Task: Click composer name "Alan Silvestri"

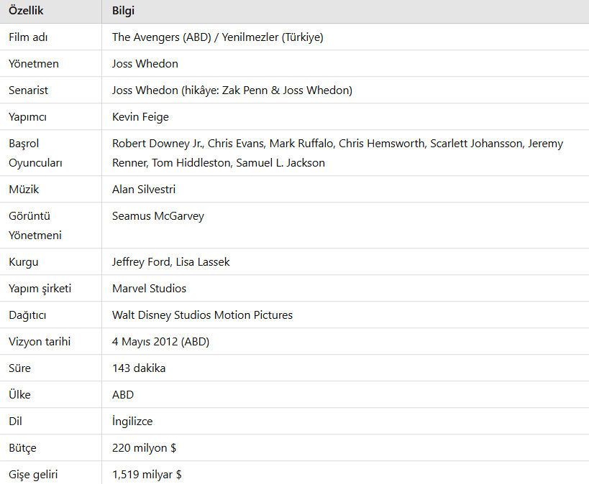Action: click(144, 190)
